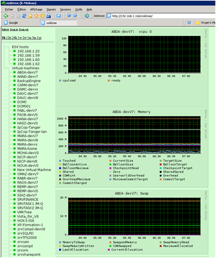
Task: Zoom in with magnifier plus icon
Action: (x=69, y=16)
